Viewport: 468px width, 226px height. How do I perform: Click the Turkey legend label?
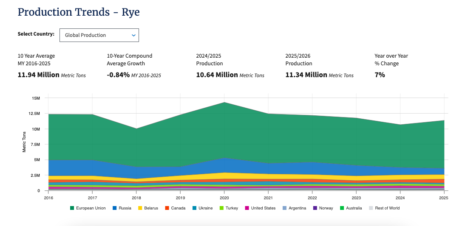[x=232, y=208]
